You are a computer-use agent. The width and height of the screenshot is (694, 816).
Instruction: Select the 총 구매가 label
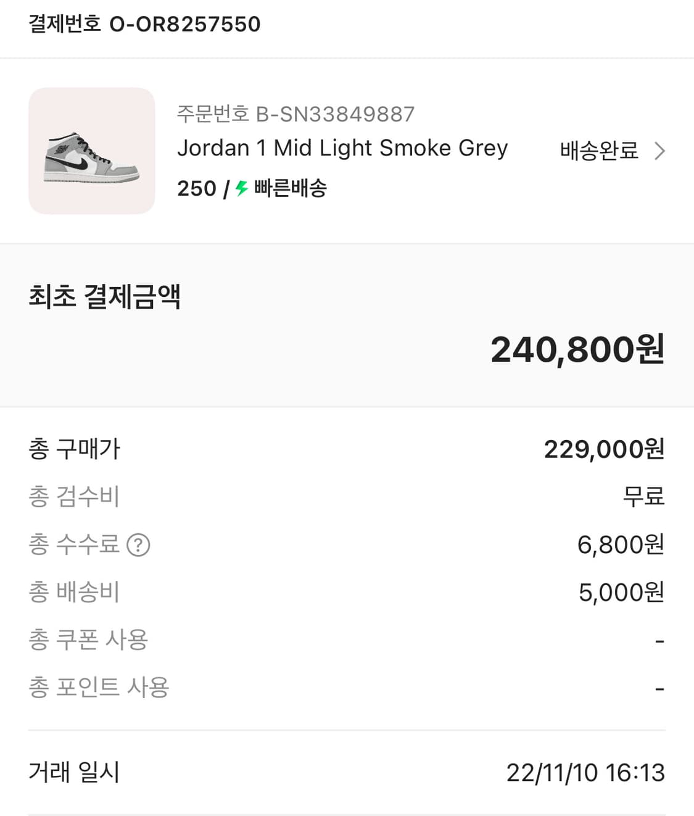[74, 449]
